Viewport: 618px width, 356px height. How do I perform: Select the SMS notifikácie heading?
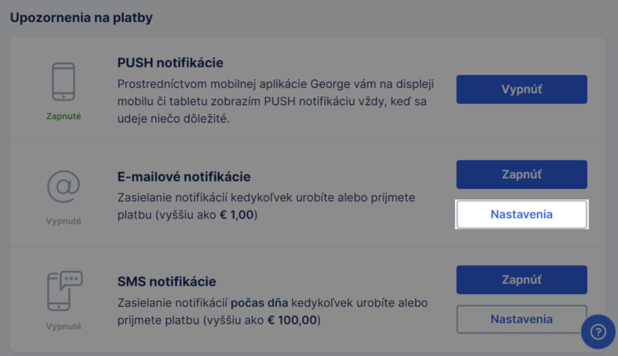pos(167,282)
